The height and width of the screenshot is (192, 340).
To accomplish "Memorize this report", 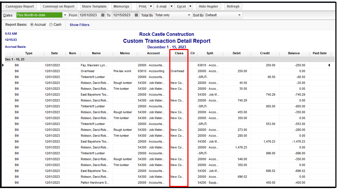I will (121, 6).
